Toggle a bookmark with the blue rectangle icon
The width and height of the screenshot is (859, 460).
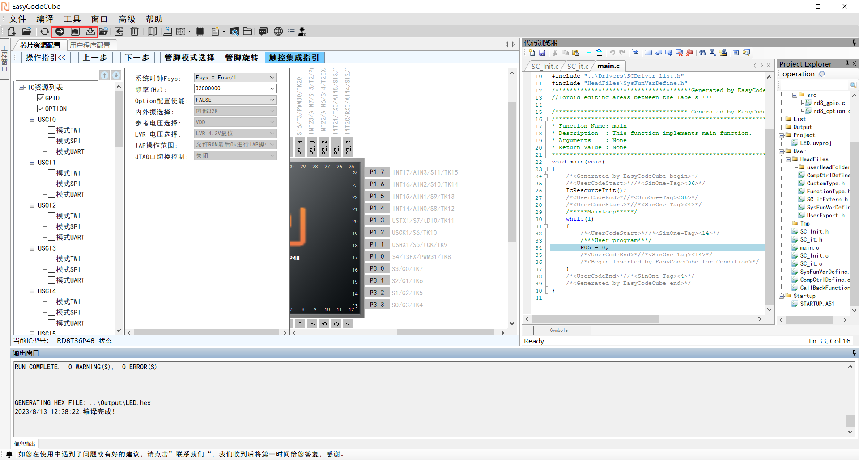point(648,53)
